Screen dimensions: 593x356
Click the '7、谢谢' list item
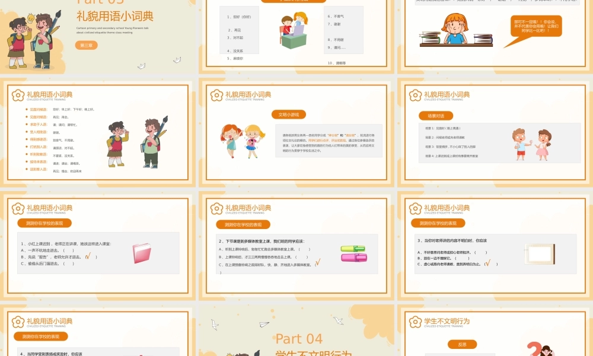pyautogui.click(x=334, y=24)
